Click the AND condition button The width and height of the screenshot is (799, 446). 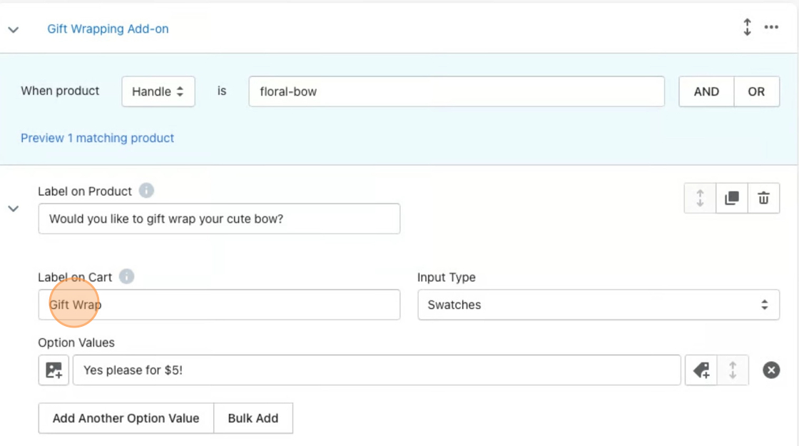[706, 91]
